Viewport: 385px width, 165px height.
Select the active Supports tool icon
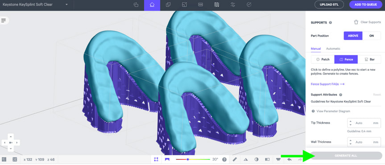(152, 5)
